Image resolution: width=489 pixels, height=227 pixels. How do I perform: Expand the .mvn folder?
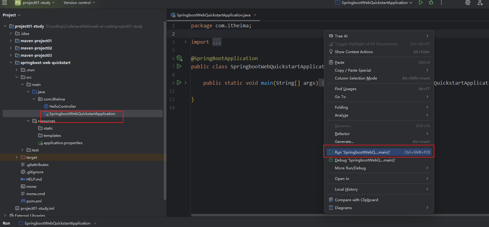pos(17,70)
